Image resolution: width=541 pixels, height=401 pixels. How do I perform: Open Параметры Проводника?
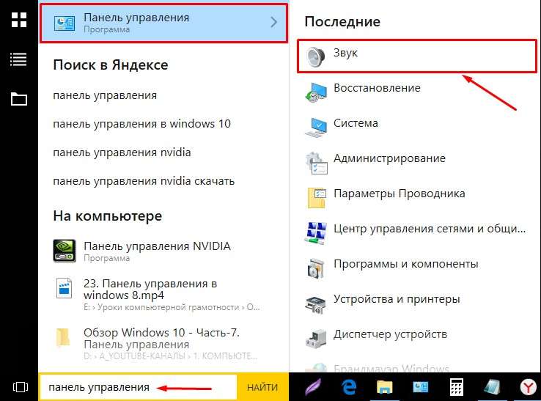(399, 194)
